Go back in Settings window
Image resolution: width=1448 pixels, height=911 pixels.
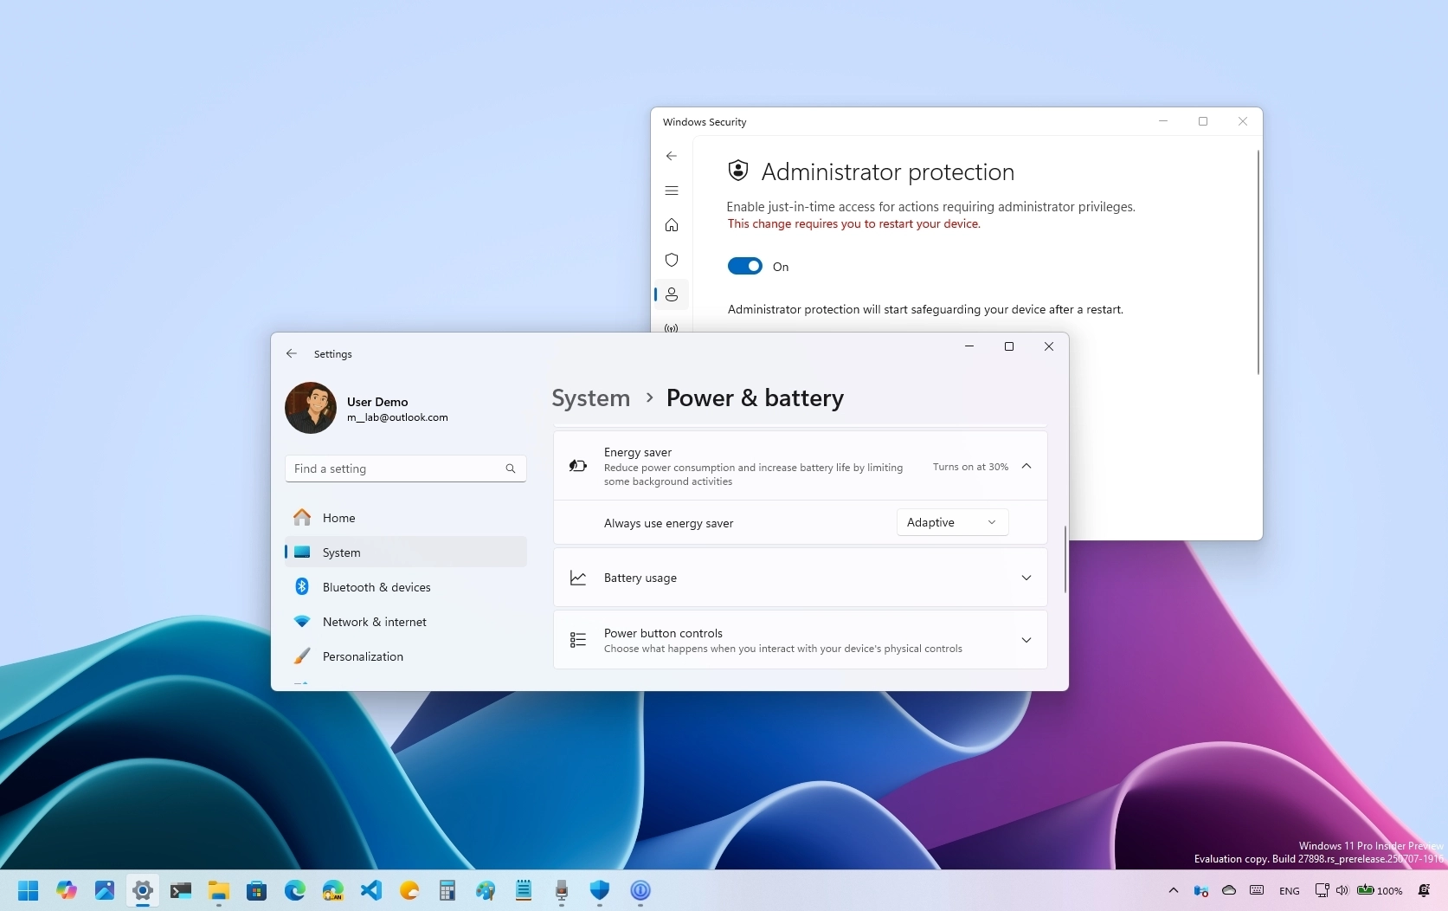click(292, 353)
